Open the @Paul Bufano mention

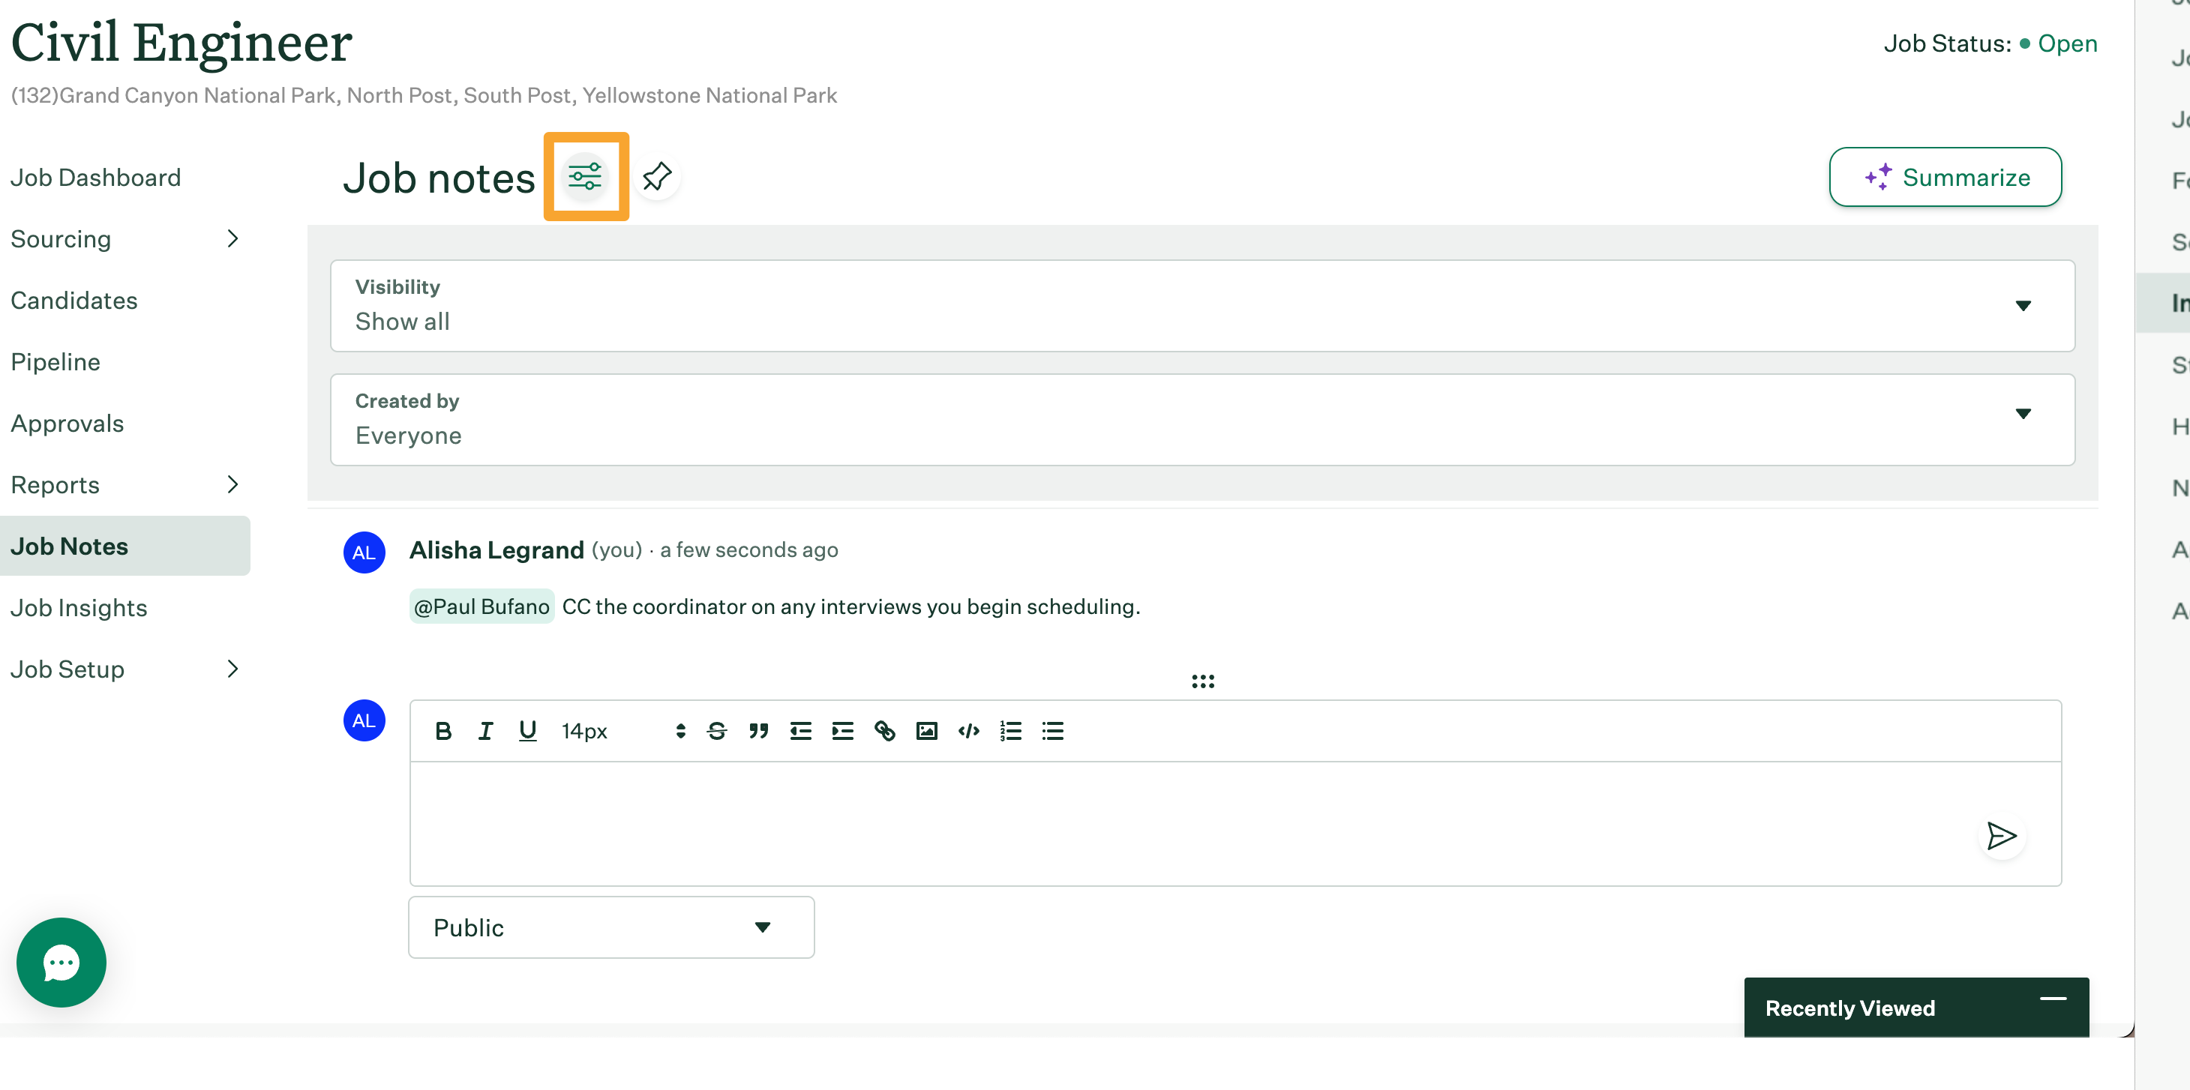click(480, 606)
